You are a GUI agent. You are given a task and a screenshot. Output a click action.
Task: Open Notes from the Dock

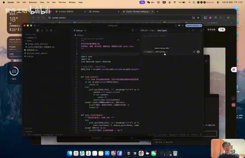[101, 153]
